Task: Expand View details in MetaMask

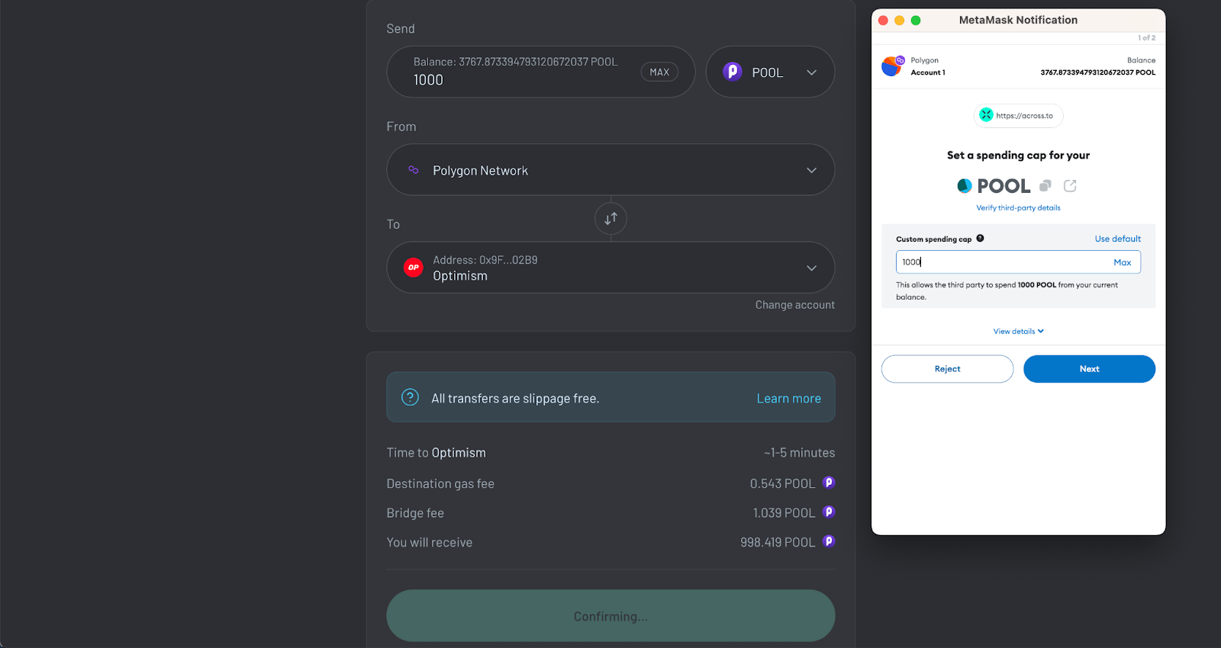Action: 1018,331
